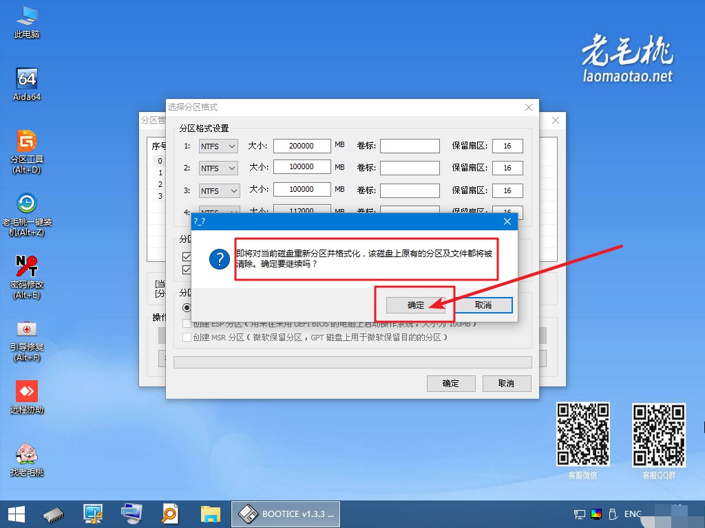The image size is (705, 528).
Task: Expand partition 1 NTFS format dropdown
Action: 218,146
